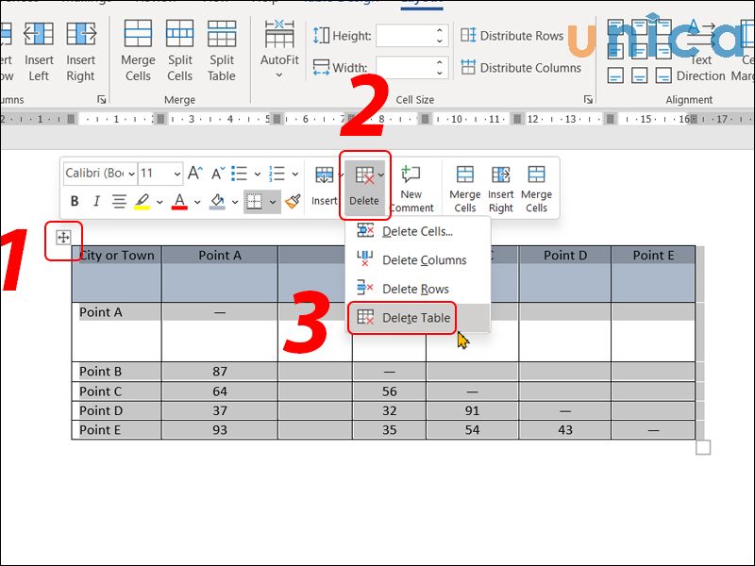Choose Delete Table from the menu

pos(418,318)
